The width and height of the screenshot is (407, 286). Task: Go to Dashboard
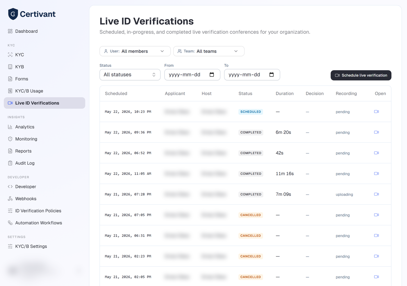(x=44, y=31)
